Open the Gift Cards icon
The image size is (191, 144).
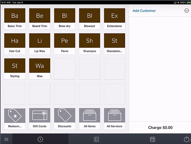(40, 115)
